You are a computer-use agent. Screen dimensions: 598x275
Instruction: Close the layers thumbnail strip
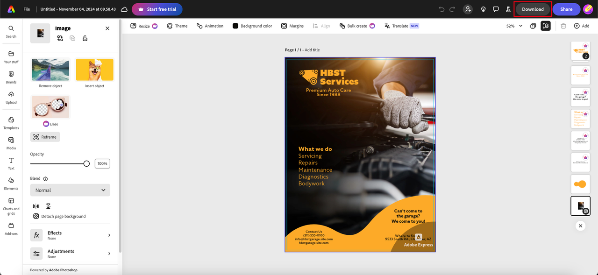[580, 226]
